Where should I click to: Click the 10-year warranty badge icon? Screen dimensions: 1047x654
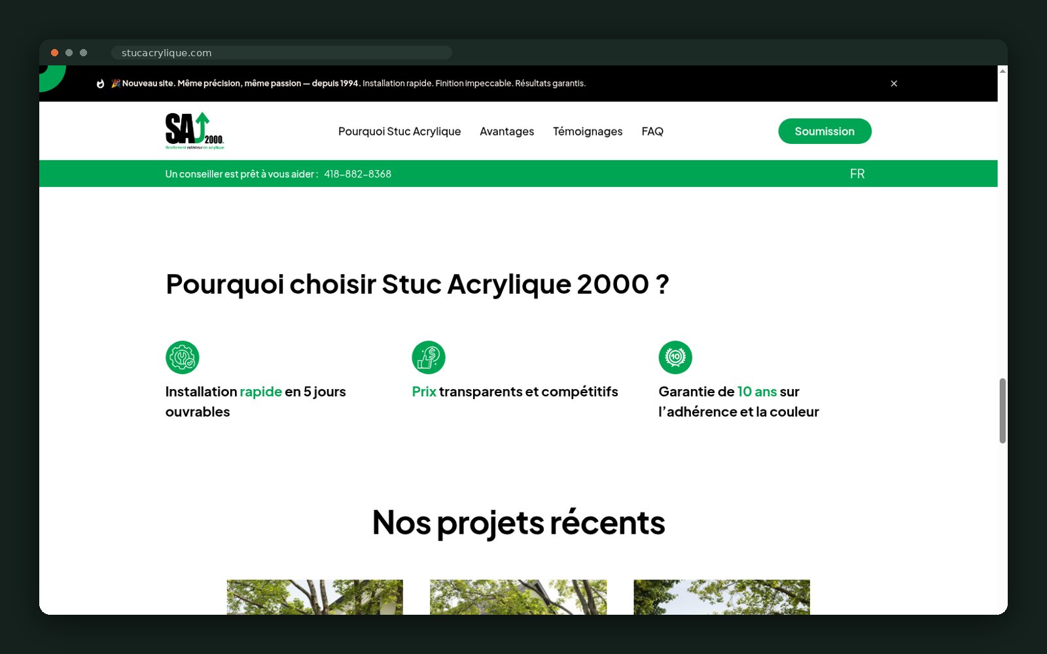(675, 358)
